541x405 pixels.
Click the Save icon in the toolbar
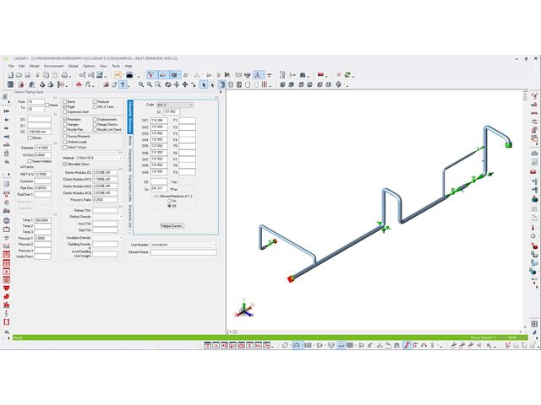(x=30, y=75)
